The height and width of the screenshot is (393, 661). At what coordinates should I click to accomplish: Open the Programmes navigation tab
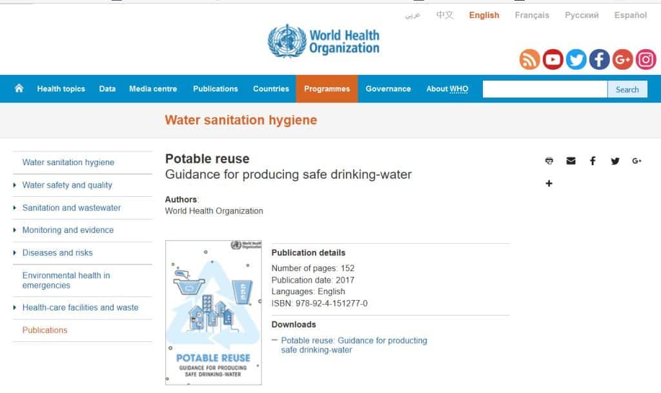(x=327, y=89)
